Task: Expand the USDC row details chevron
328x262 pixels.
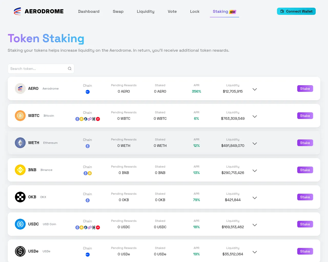Action: [x=255, y=225]
